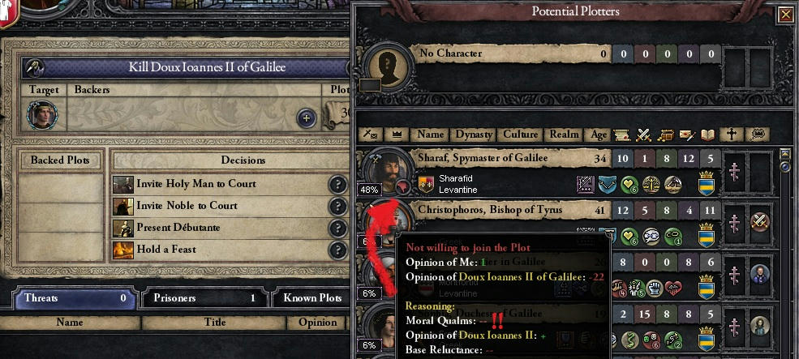
Task: Click the Diplomacy skill sort icon
Action: [x=621, y=135]
